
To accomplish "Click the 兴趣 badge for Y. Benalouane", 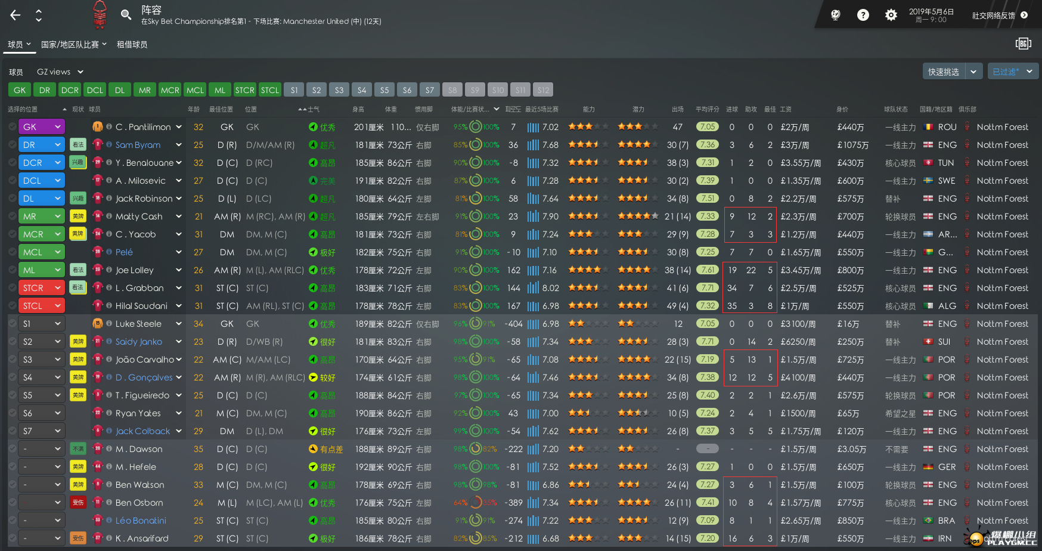I will coord(78,163).
